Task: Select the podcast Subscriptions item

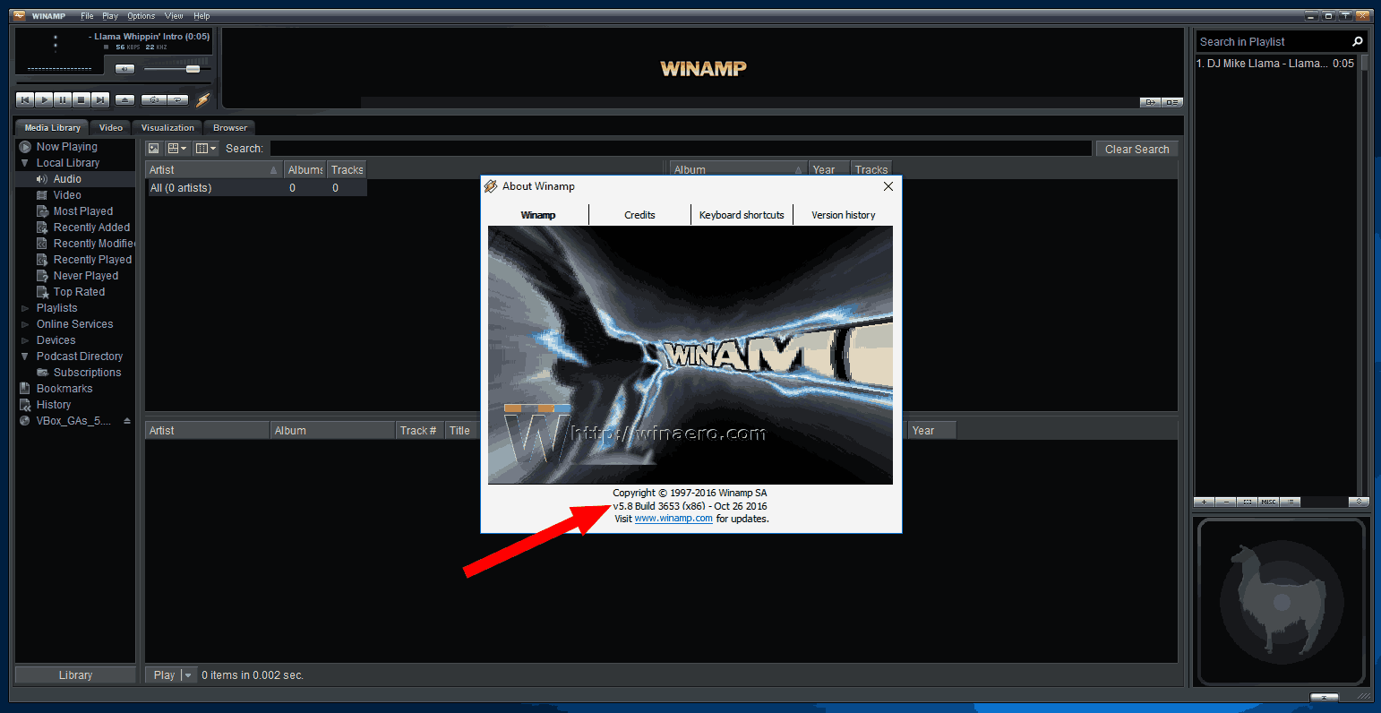Action: (x=87, y=373)
